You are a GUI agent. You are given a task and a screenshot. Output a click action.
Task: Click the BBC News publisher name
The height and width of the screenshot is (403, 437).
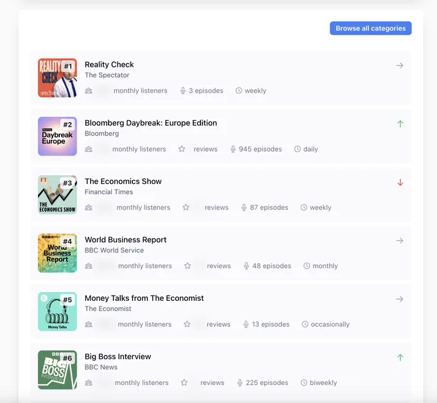click(x=101, y=367)
